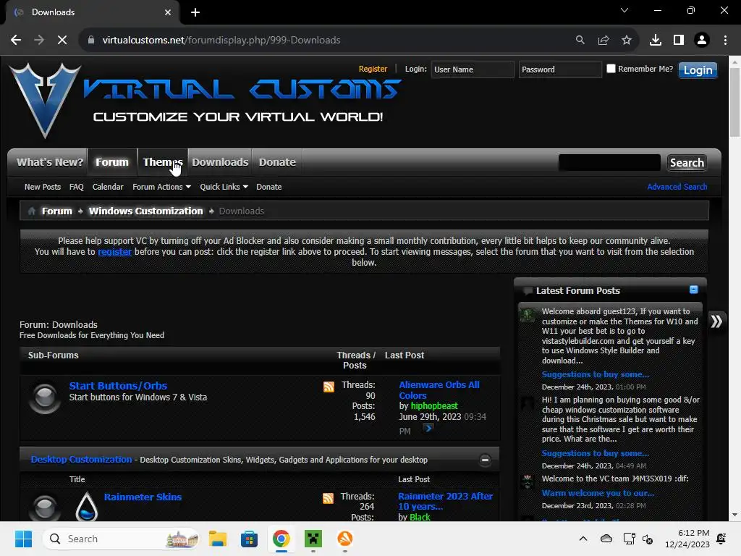741x556 pixels.
Task: Open the Register link at top
Action: pyautogui.click(x=373, y=69)
